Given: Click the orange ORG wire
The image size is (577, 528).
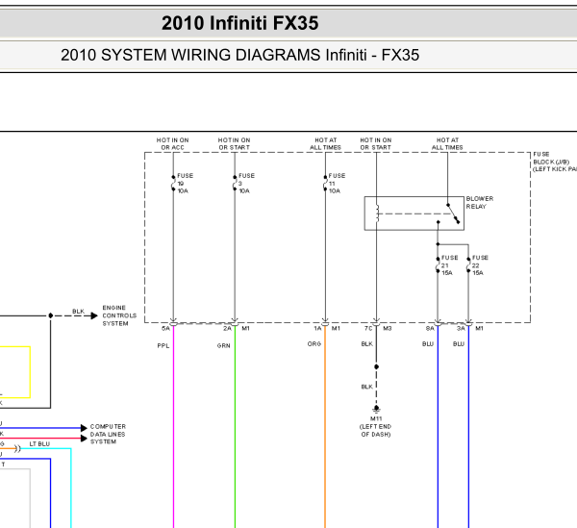Looking at the screenshot, I should click(325, 427).
